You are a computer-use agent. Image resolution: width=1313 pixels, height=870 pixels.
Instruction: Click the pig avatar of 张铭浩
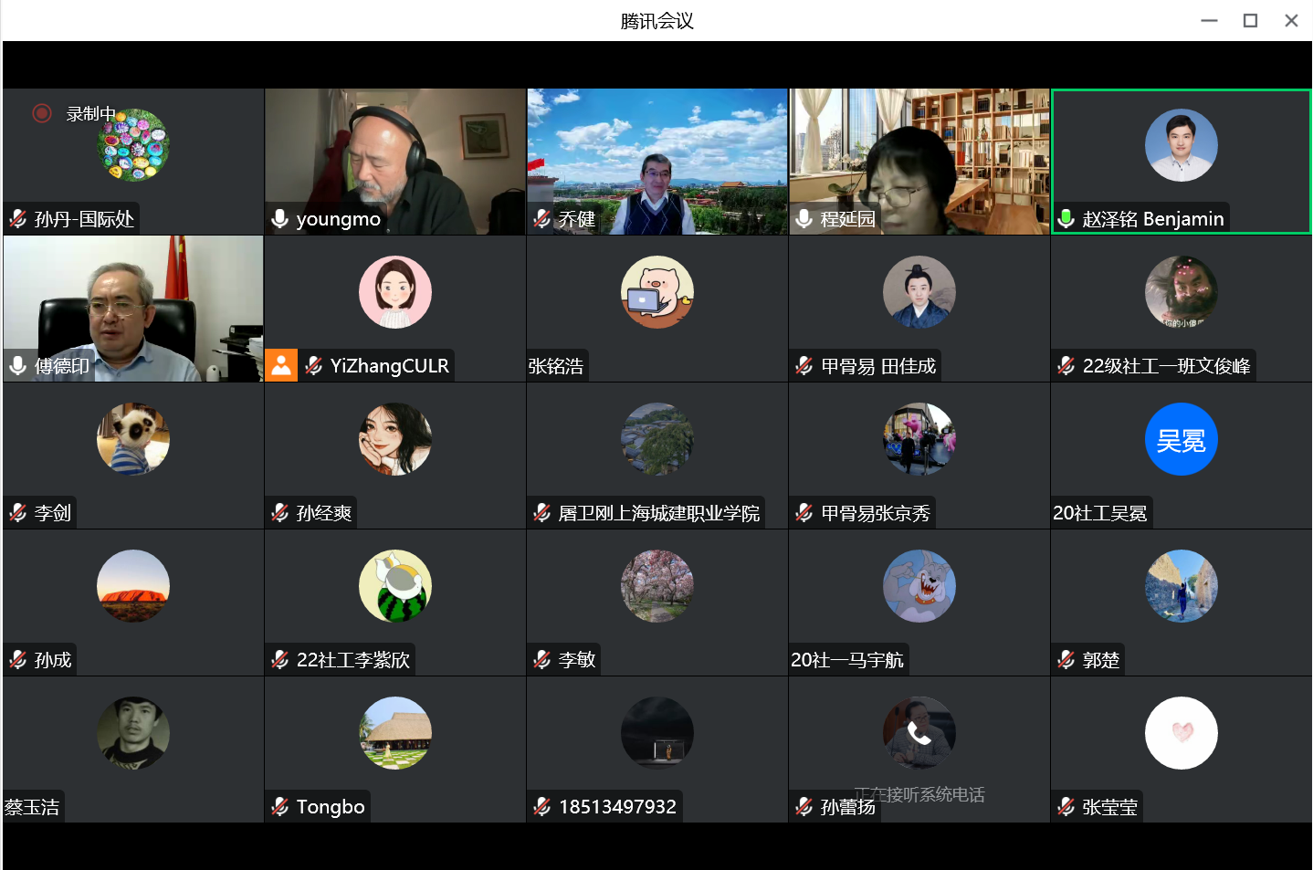tap(657, 292)
